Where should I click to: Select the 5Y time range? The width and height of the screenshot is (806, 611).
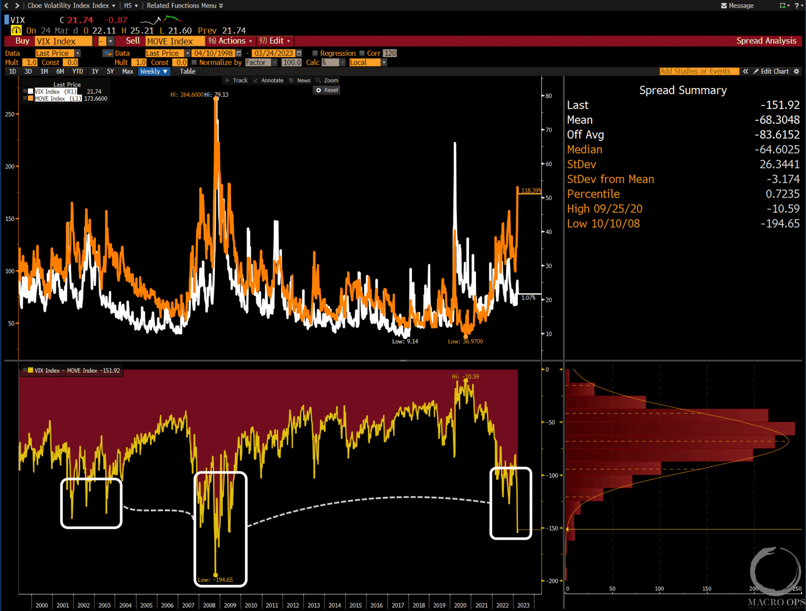(110, 71)
